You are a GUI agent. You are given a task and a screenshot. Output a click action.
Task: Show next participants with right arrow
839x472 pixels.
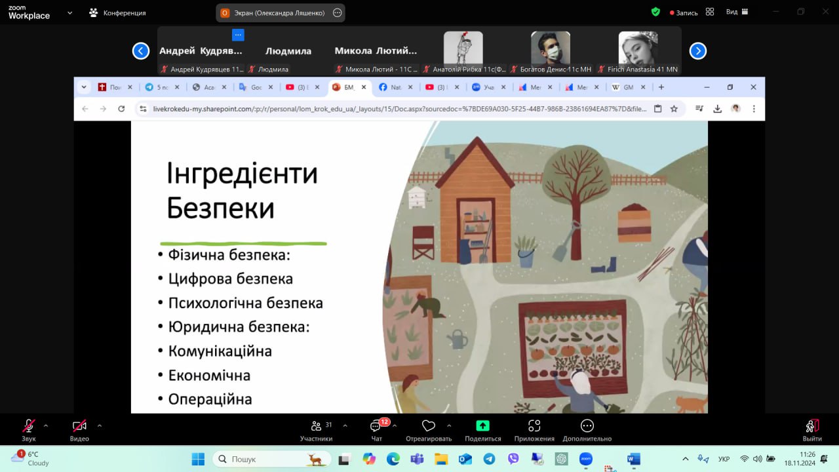697,50
